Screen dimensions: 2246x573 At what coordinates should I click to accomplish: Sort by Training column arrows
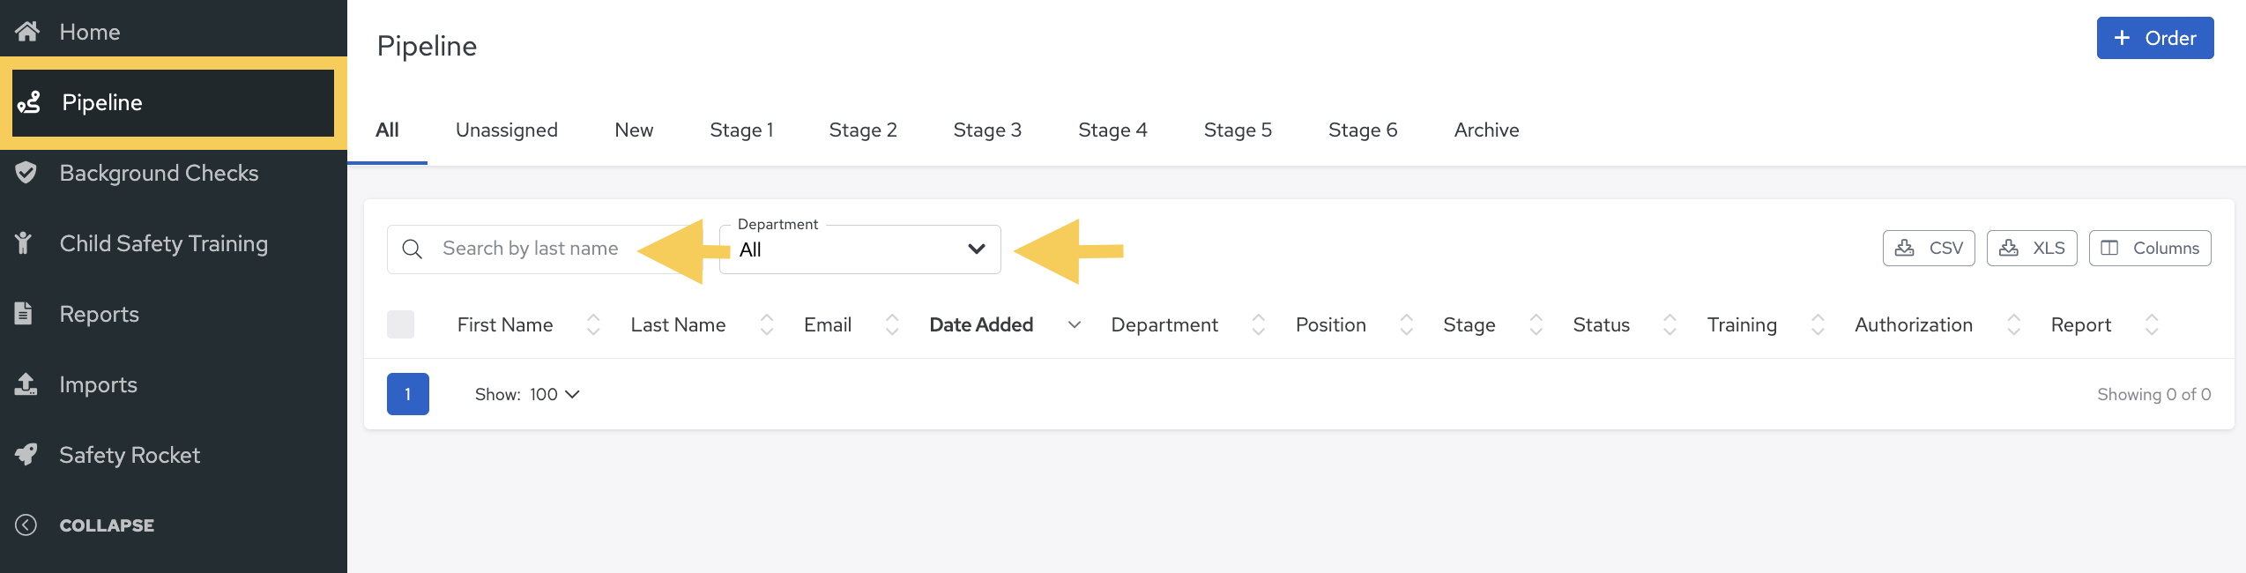pyautogui.click(x=1818, y=325)
